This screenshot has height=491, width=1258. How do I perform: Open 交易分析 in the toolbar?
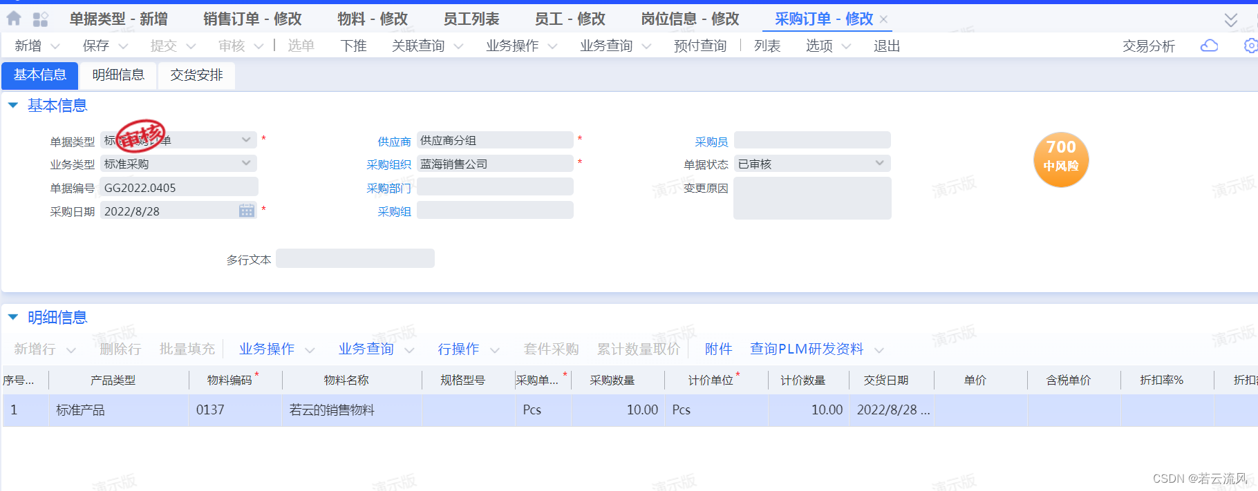click(x=1149, y=46)
